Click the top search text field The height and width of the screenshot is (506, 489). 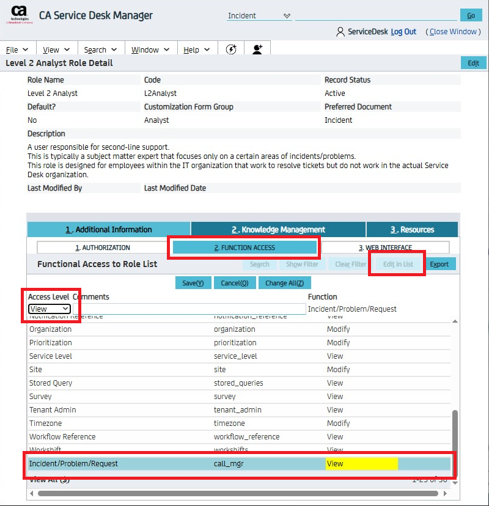pyautogui.click(x=376, y=15)
